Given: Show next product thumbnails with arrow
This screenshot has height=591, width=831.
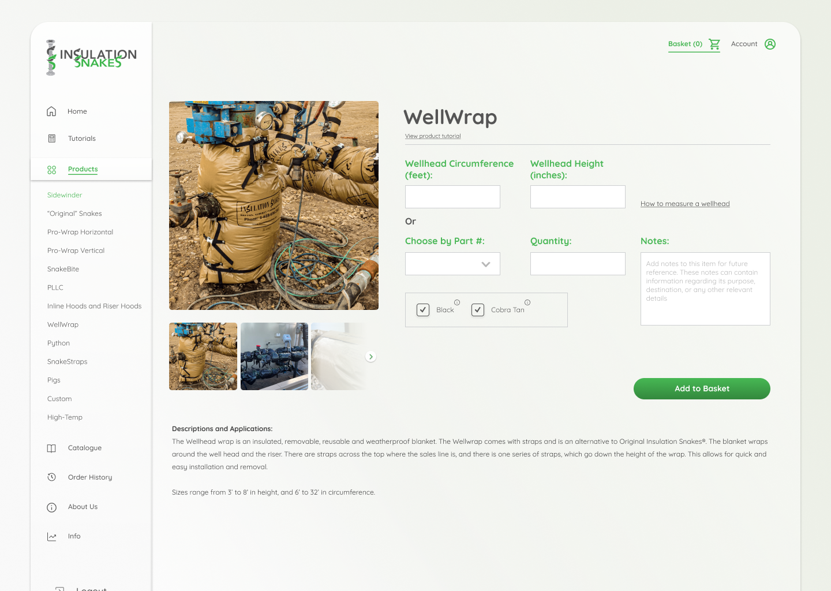Looking at the screenshot, I should (371, 357).
